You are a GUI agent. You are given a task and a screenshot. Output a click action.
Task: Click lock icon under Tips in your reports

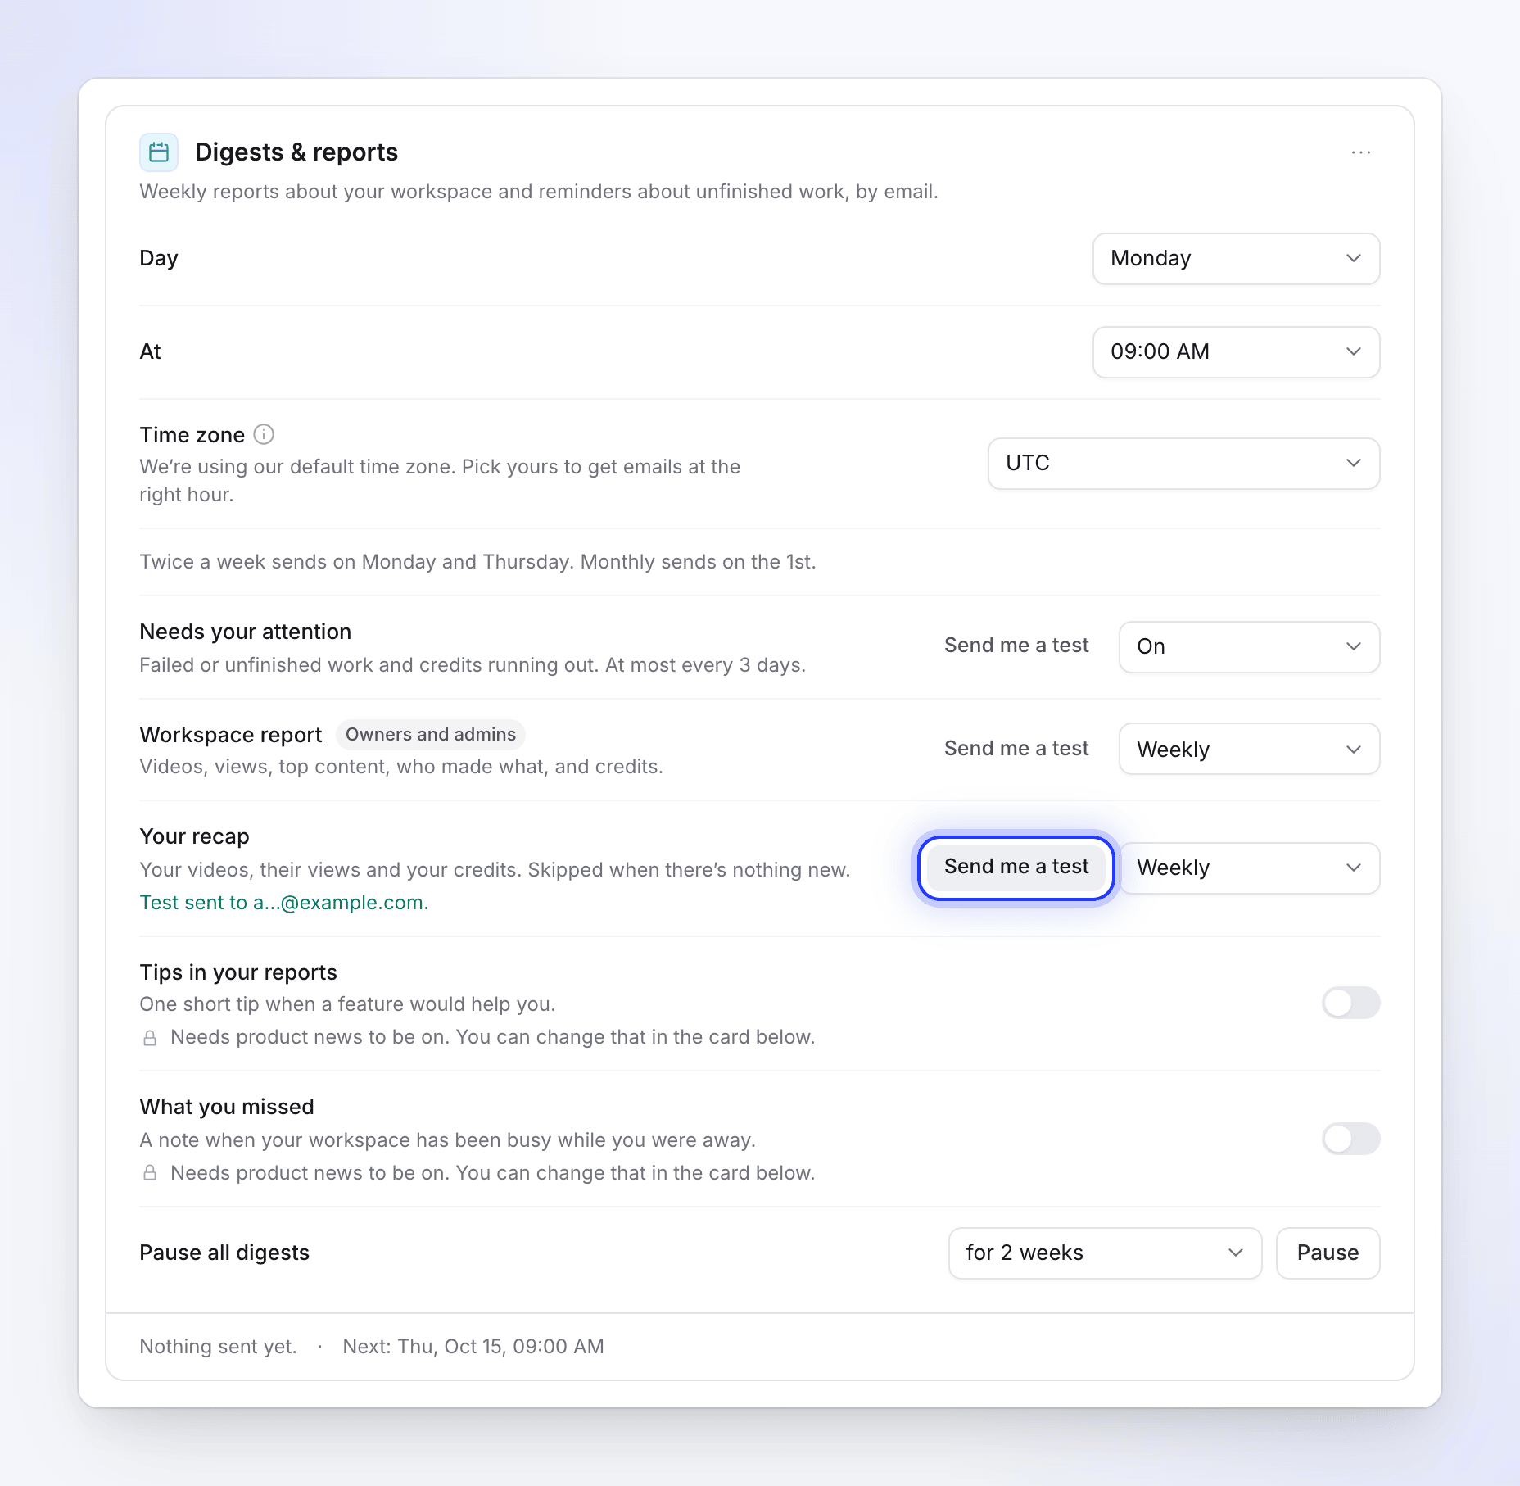[150, 1038]
